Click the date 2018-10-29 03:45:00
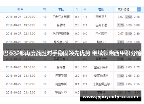The height and width of the screenshot is (104, 144). click(x=20, y=93)
